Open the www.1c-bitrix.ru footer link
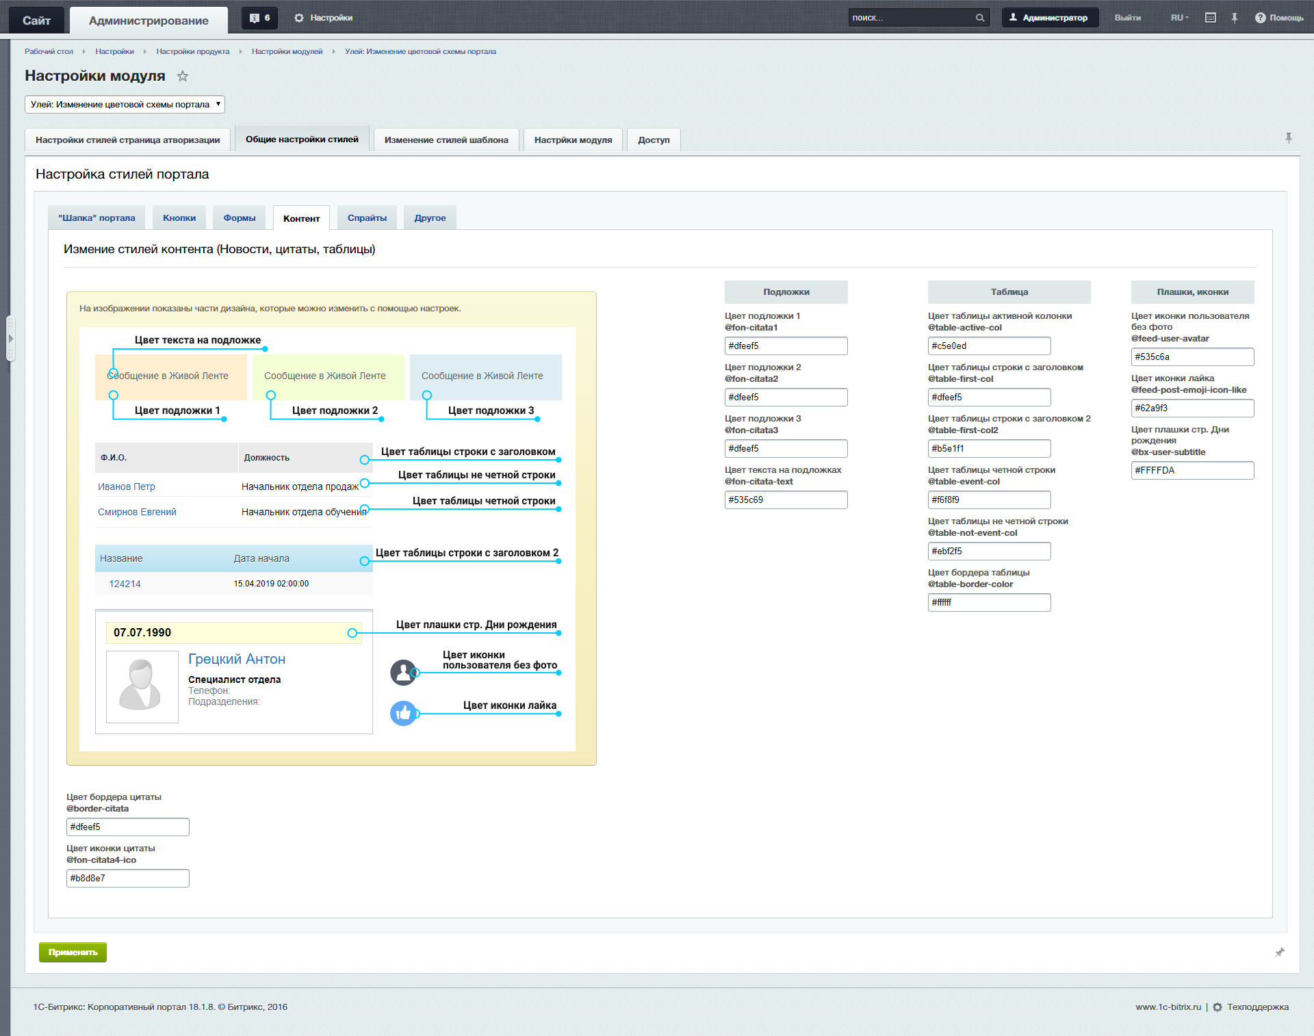 click(x=1168, y=1007)
